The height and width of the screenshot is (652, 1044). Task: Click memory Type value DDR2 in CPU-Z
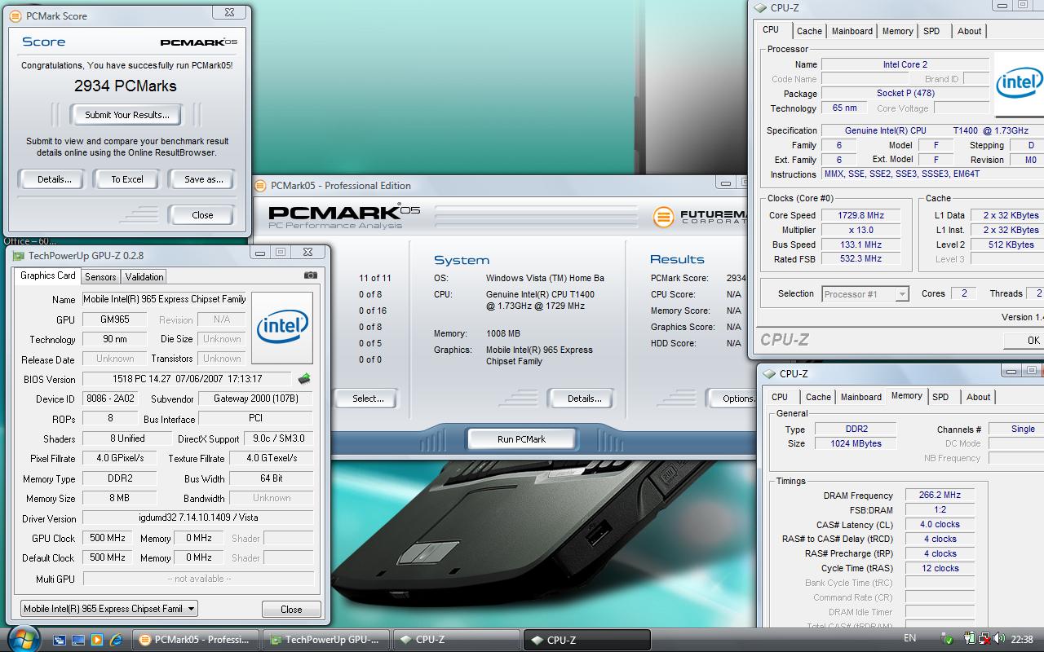pos(856,429)
